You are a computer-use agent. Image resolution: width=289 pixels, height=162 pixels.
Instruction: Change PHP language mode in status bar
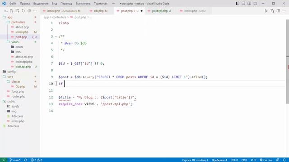coord(253,160)
